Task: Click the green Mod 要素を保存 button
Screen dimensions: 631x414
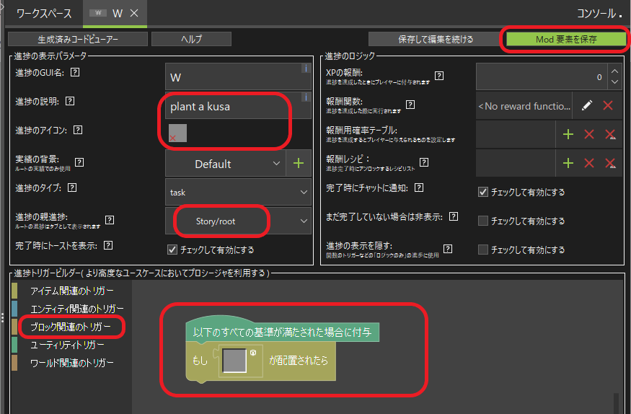Action: [565, 39]
